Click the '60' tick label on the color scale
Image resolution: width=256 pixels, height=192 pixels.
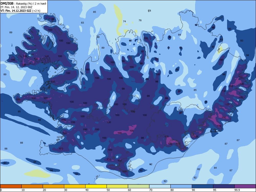(130, 190)
